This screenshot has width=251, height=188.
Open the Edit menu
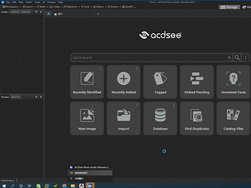tap(14, 2)
